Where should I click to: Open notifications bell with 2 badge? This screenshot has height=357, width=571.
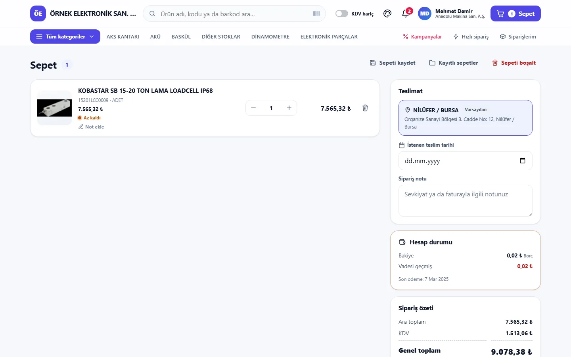[x=406, y=13]
